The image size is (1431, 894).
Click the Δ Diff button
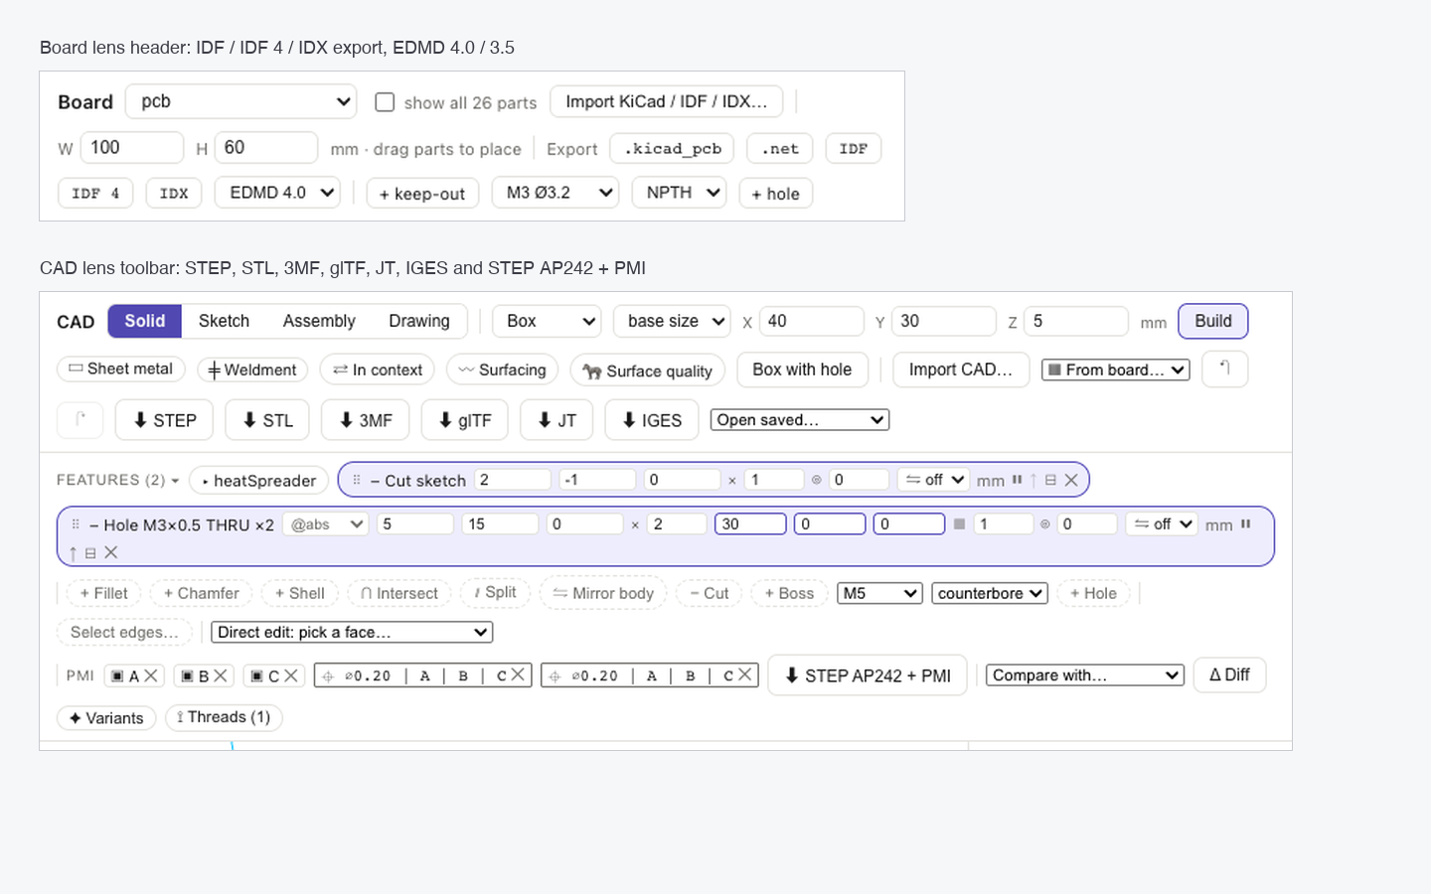tap(1229, 674)
